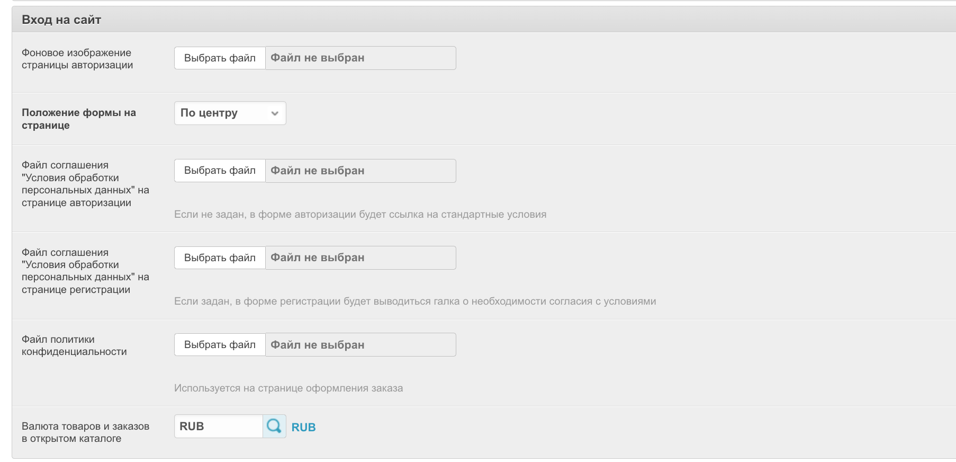The height and width of the screenshot is (462, 956).
Task: Click 'Файл не выбран' field for authorization agreement
Action: (x=360, y=171)
